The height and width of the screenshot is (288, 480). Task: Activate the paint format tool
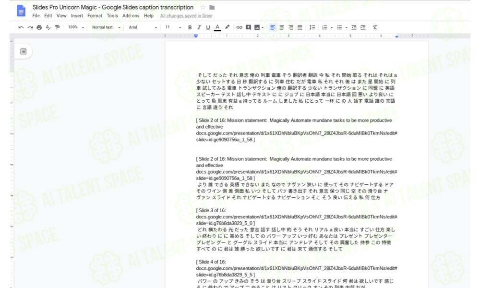57,27
